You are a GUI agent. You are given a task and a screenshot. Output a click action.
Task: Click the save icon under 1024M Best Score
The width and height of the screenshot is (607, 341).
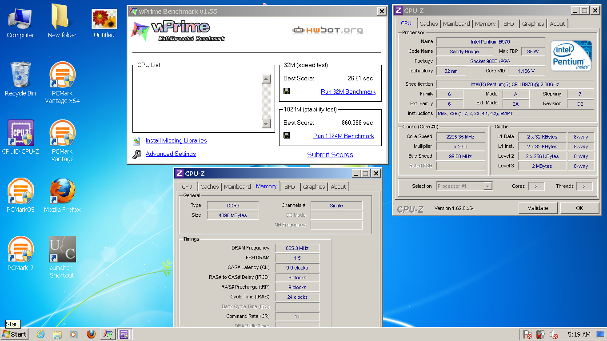click(287, 136)
